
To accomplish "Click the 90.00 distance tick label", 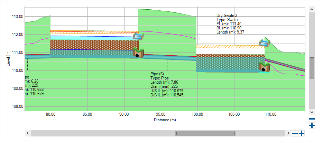I will tap(124, 114).
